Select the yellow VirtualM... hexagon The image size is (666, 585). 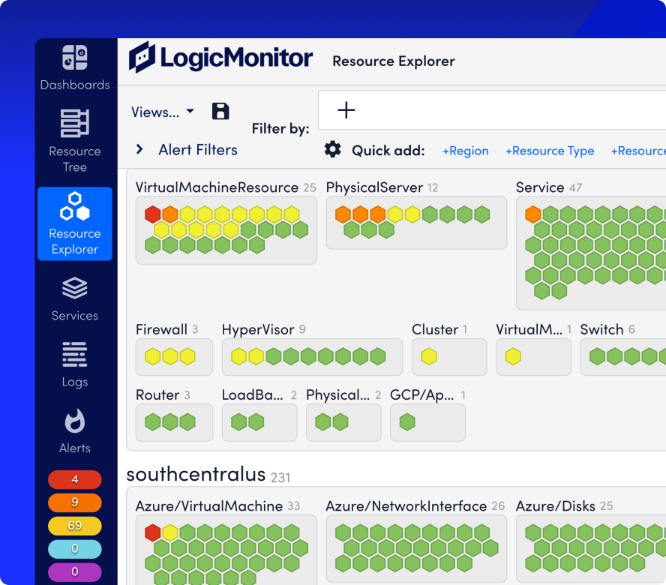tap(513, 356)
